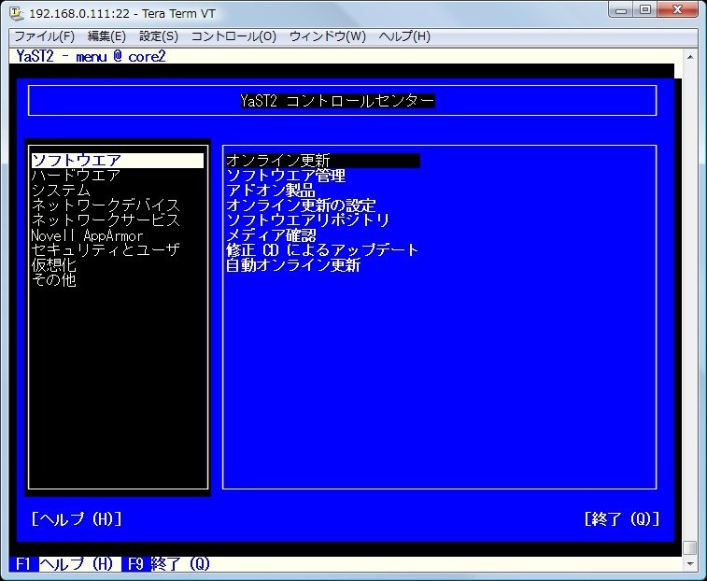This screenshot has height=581, width=707.
Task: Click the Tera Term title bar icon
Action: [x=16, y=13]
